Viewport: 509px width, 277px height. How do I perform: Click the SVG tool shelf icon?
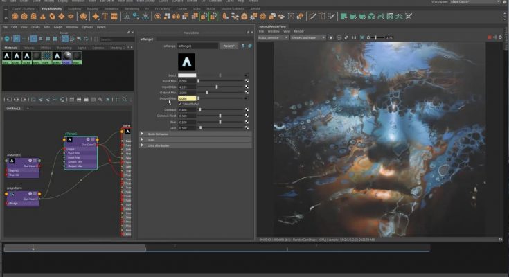(x=114, y=16)
